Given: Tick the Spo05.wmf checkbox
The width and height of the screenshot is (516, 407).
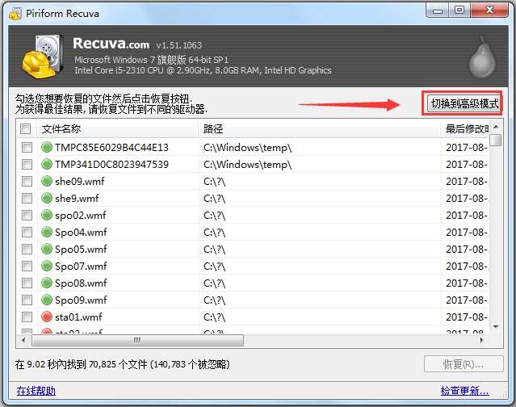Looking at the screenshot, I should [27, 249].
